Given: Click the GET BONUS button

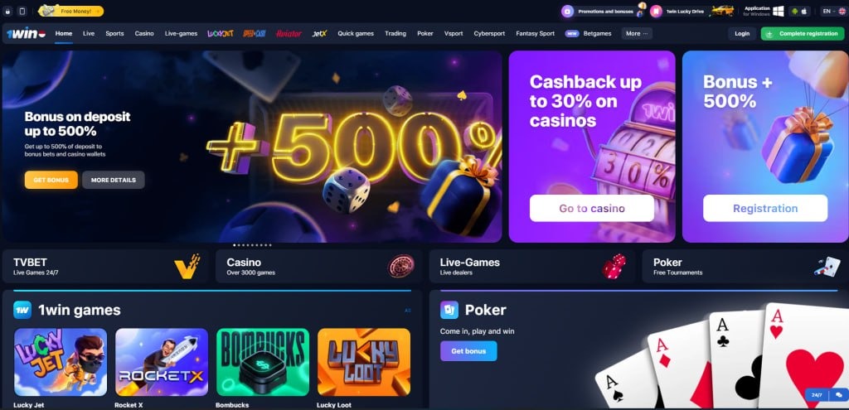Looking at the screenshot, I should 51,180.
